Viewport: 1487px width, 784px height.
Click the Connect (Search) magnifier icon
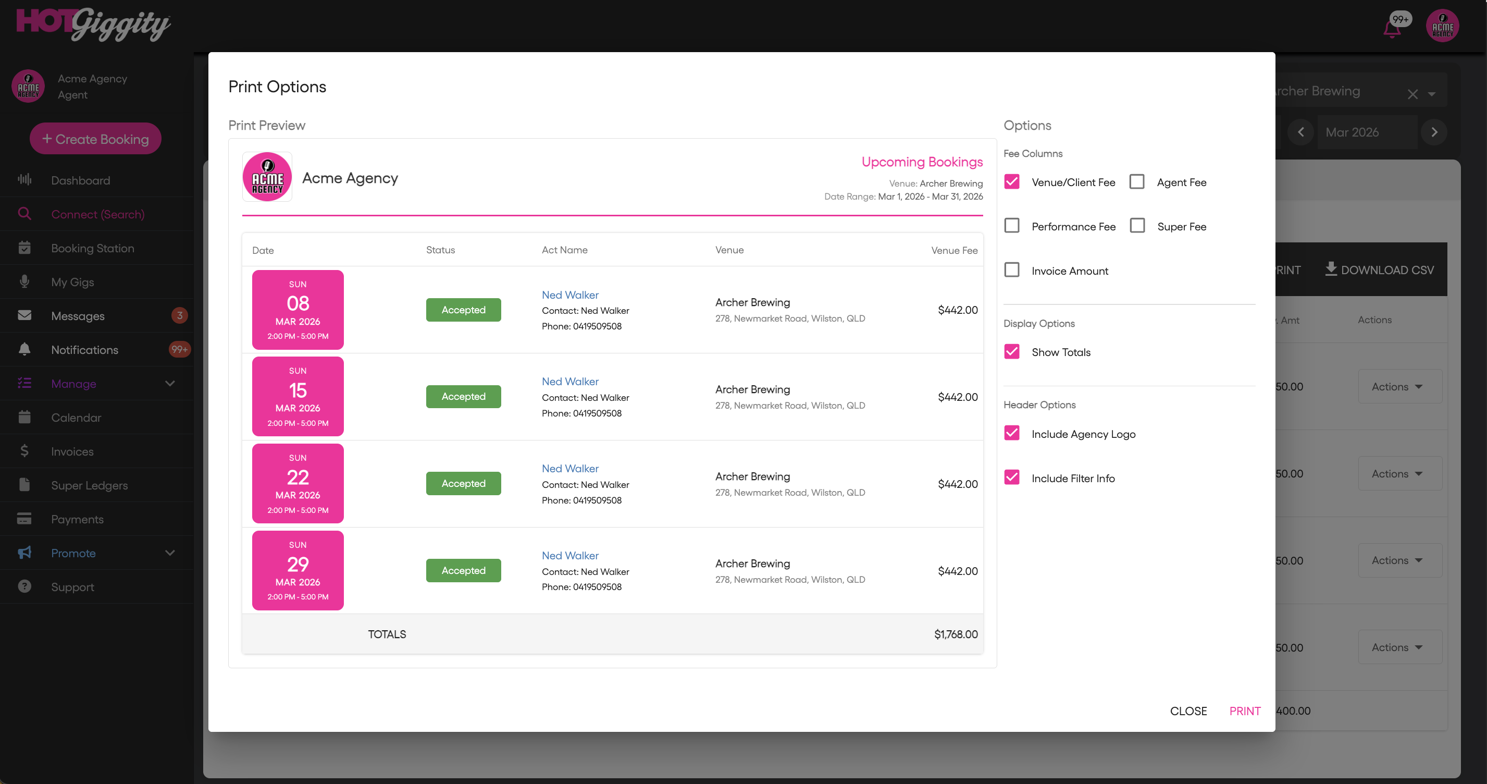pyautogui.click(x=24, y=214)
